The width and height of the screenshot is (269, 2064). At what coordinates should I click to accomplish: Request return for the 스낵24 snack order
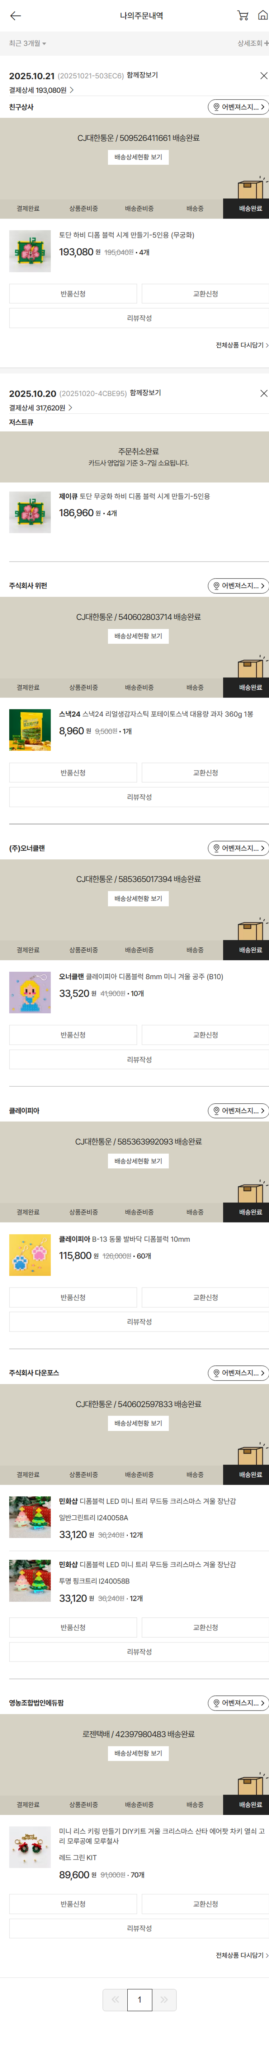[x=73, y=773]
